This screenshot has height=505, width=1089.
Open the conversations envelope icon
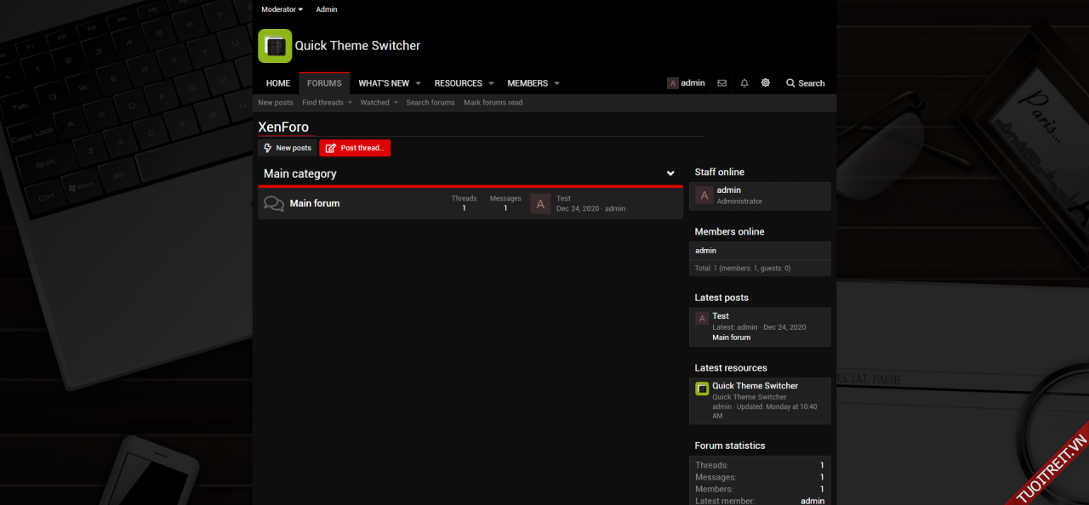[721, 83]
